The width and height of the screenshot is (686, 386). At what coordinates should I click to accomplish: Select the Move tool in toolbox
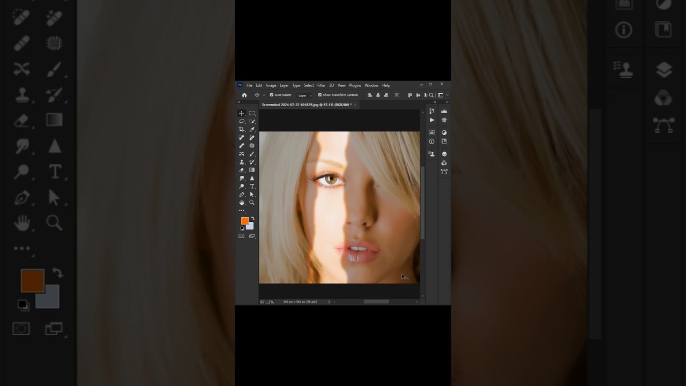tap(242, 114)
